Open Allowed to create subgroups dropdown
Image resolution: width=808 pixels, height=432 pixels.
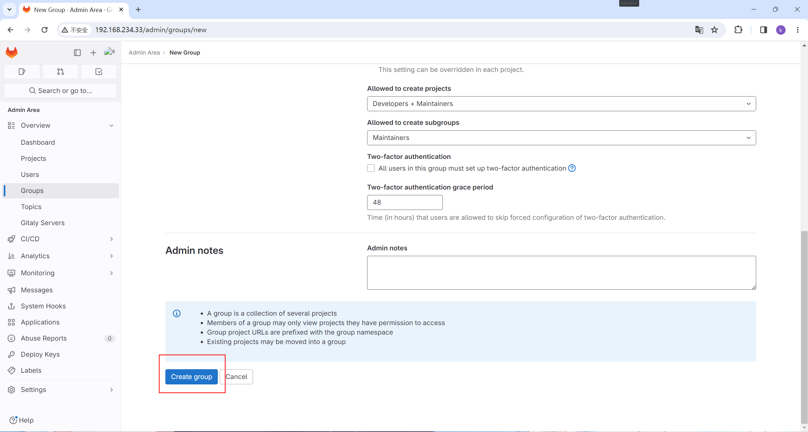pyautogui.click(x=561, y=138)
